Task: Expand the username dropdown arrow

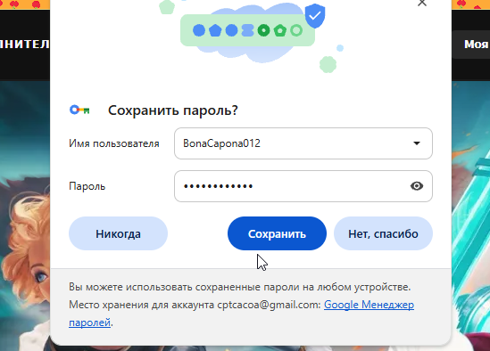Action: click(x=417, y=143)
